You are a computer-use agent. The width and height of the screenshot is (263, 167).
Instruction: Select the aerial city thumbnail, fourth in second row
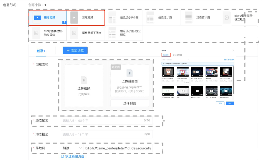tap(212, 91)
